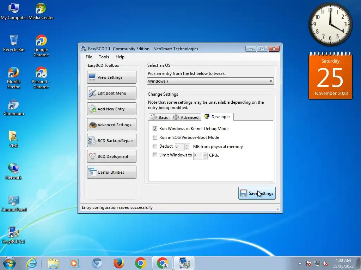Expand the Windows 7 OS entry dropdown
Screen dimensions: 361x270
click(271, 81)
